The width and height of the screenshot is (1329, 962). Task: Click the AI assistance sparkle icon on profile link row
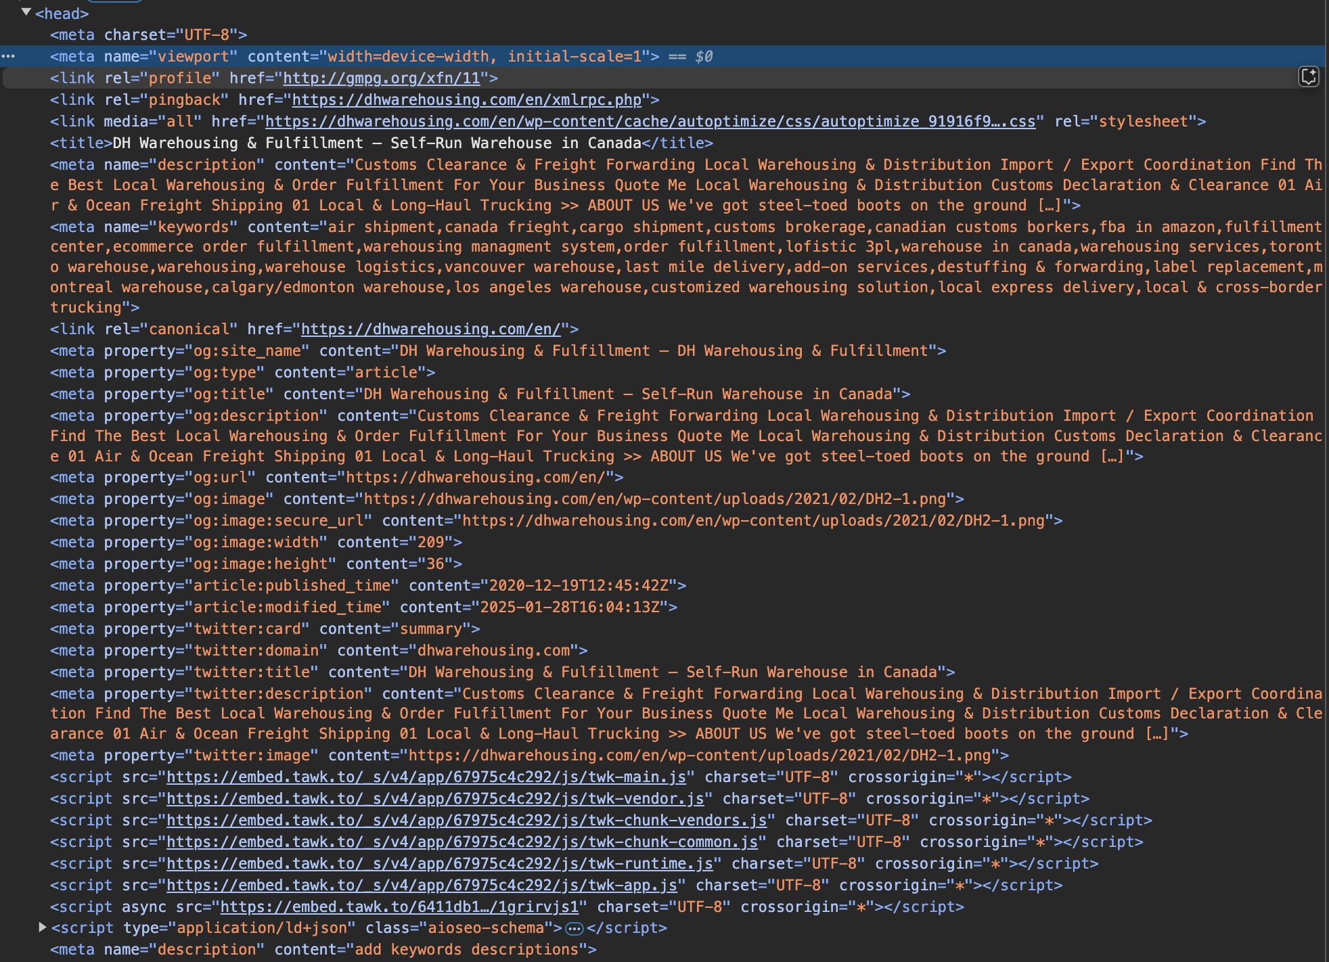(1309, 77)
